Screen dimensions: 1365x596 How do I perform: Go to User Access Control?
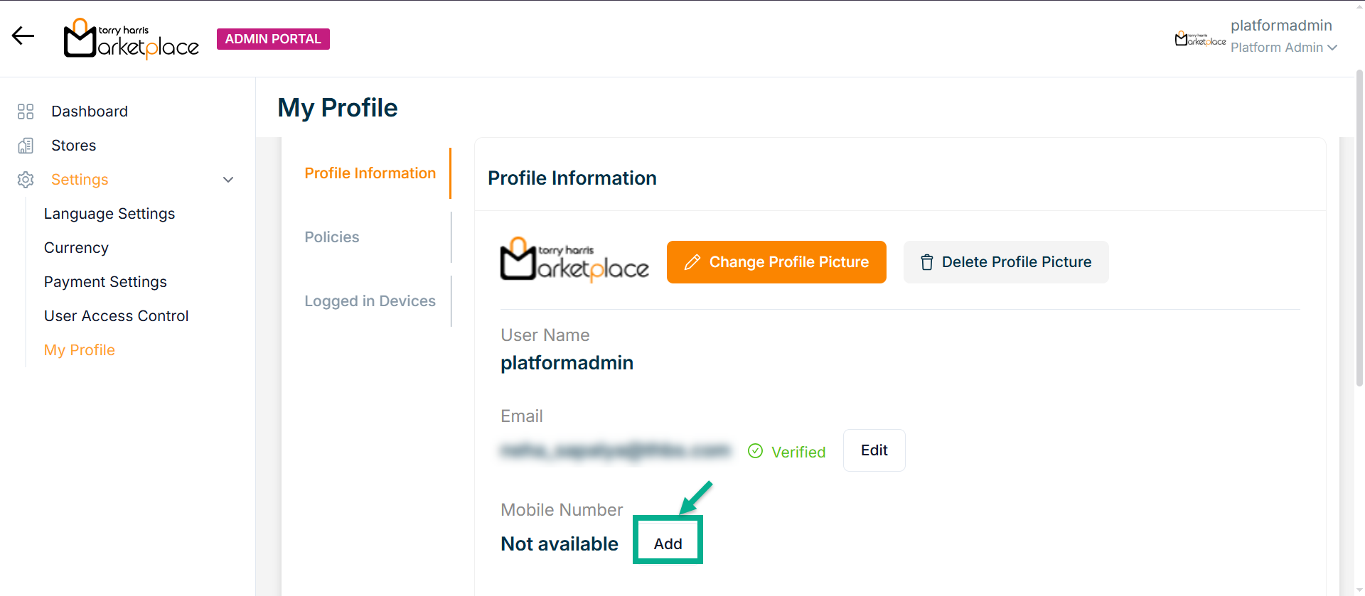coord(116,316)
